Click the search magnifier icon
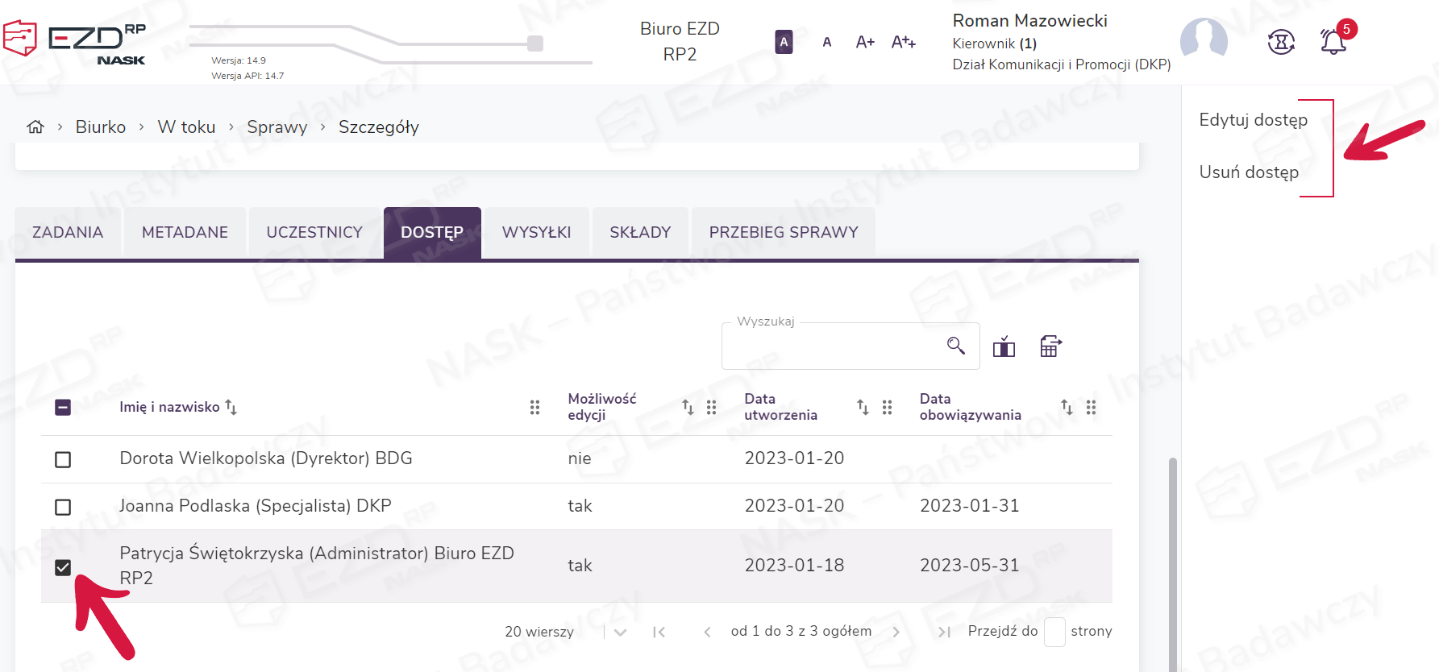 955,346
